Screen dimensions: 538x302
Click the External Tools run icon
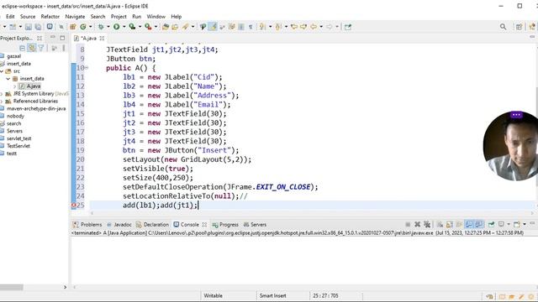tap(148, 27)
